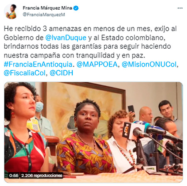This screenshot has height=186, width=187.
Task: Open the @IvanDuque mention
Action: (66, 38)
